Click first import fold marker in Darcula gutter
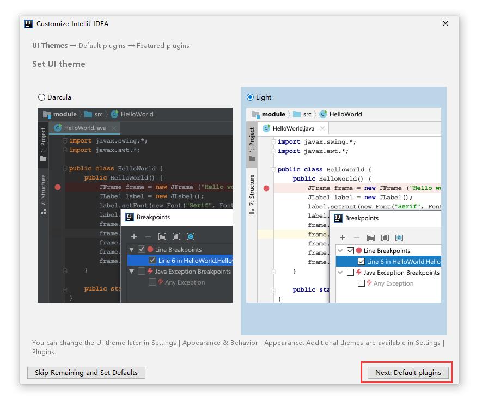This screenshot has height=401, width=482. [65, 140]
